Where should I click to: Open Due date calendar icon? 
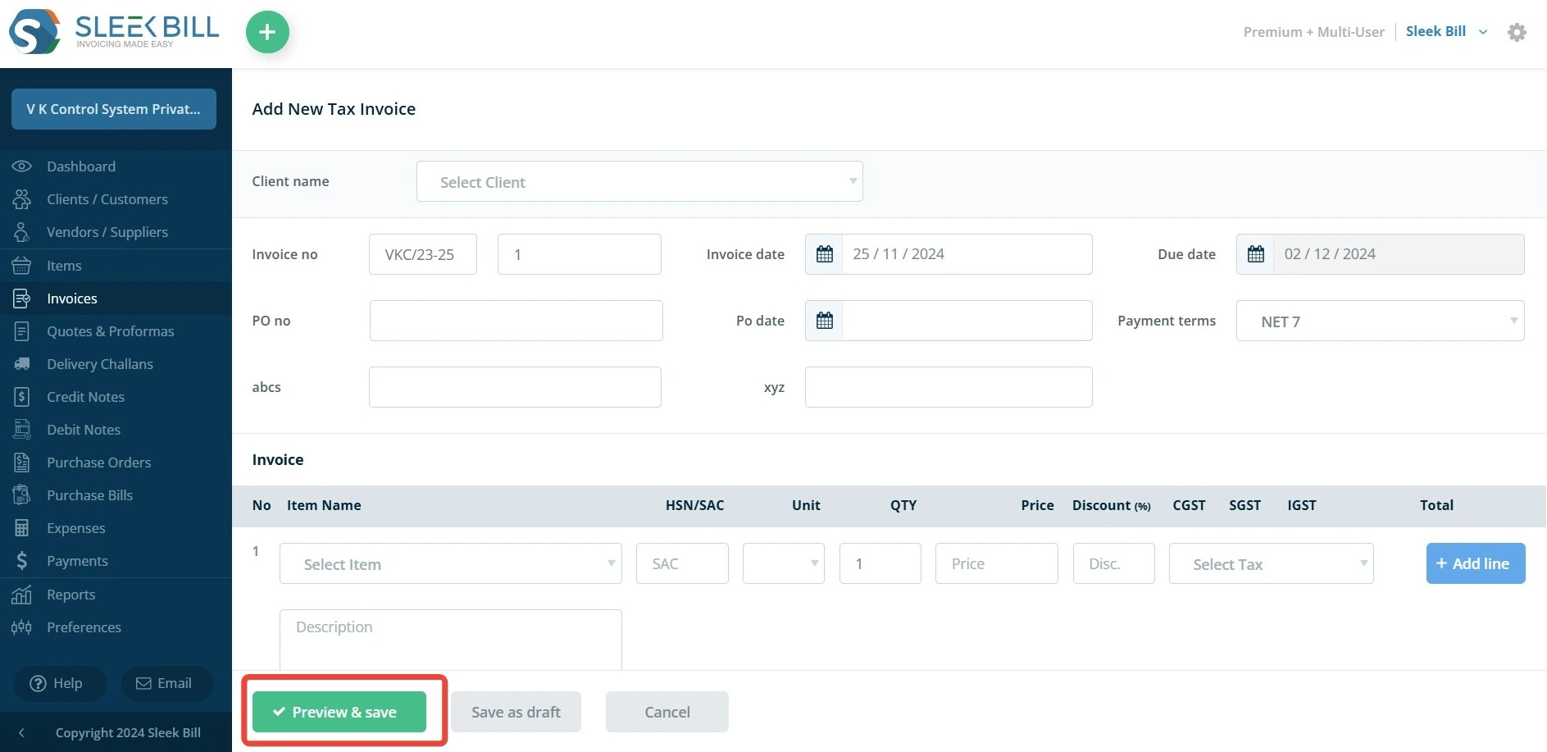[x=1255, y=254]
